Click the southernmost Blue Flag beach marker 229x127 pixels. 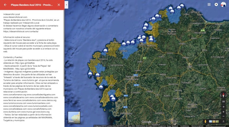pos(113,99)
